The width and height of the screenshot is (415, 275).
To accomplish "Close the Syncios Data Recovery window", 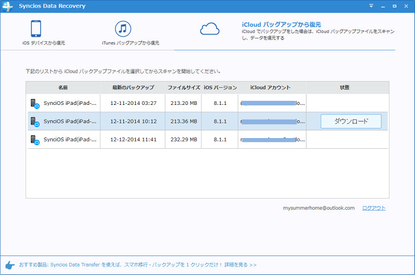I will click(x=406, y=6).
